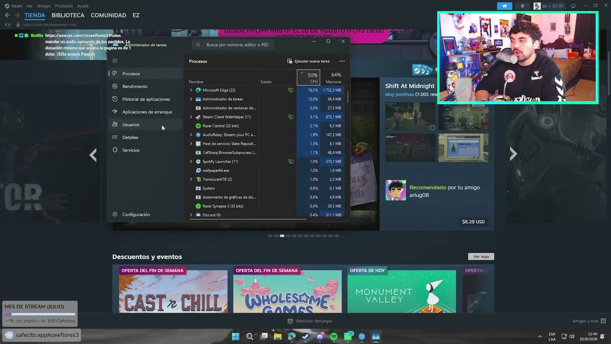Open the Cast n Chill weekend offer
Screen dimensions: 611x344
(x=173, y=290)
